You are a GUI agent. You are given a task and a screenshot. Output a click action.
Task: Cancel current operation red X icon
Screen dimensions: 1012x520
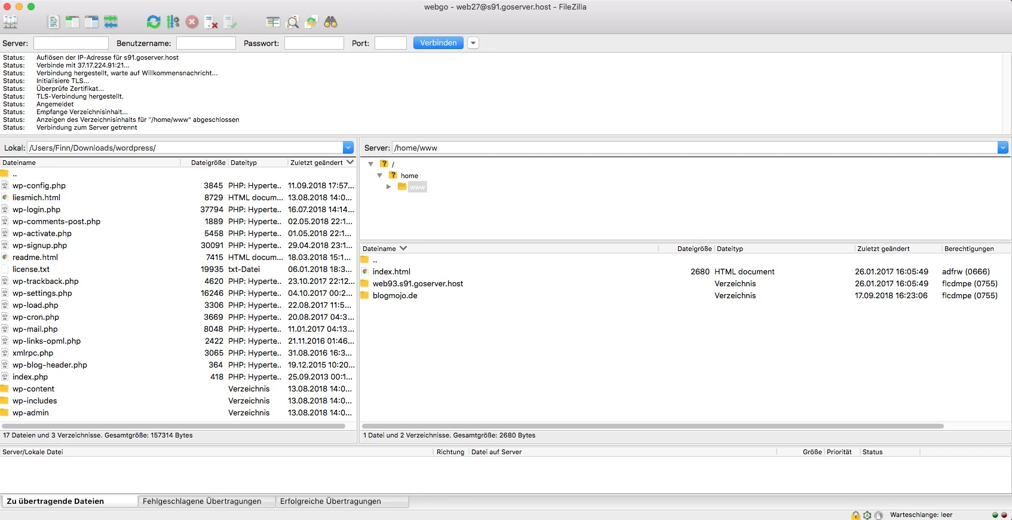click(192, 22)
